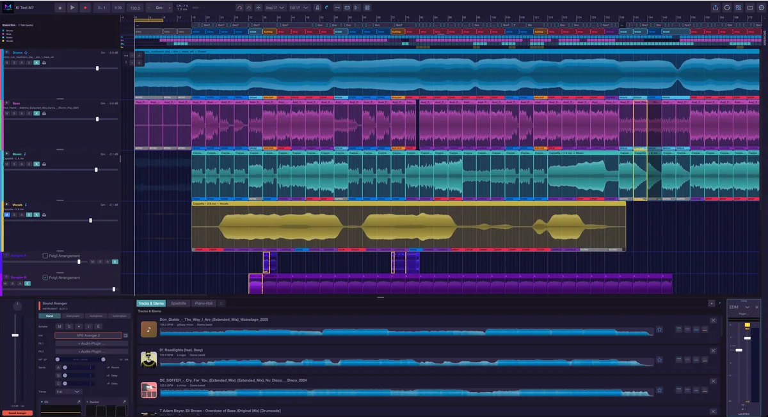768x417 pixels.
Task: Collapse the Bass track with its disclosure triangle
Action: point(6,102)
